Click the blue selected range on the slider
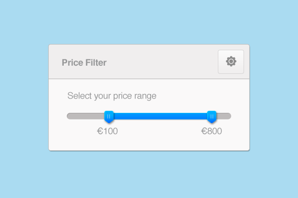298x198 pixels. (160, 116)
